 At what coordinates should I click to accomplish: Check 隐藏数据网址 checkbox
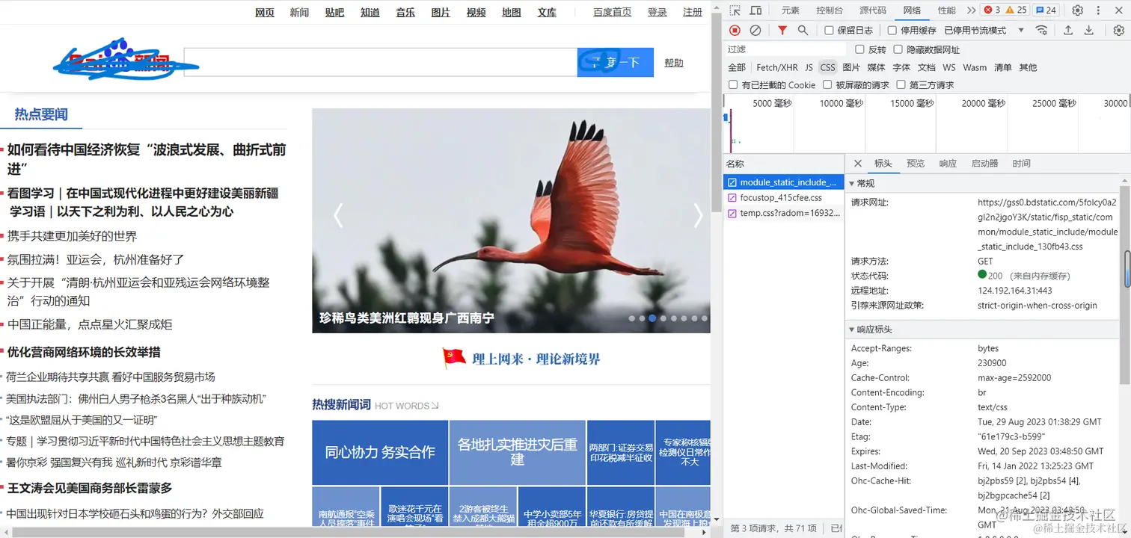coord(898,49)
